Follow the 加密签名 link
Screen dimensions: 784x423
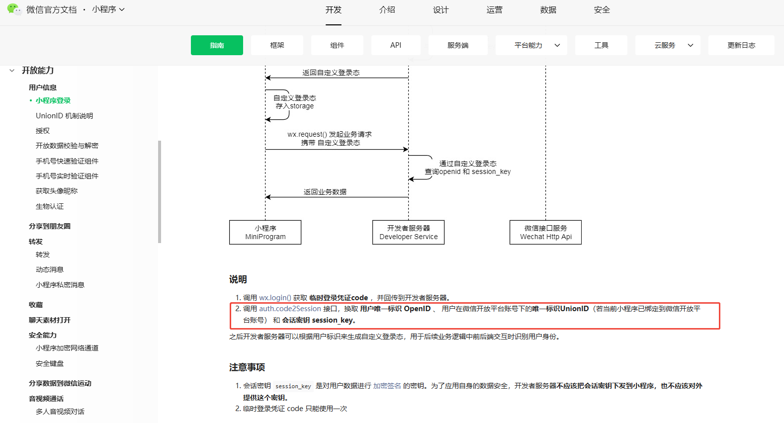(387, 386)
